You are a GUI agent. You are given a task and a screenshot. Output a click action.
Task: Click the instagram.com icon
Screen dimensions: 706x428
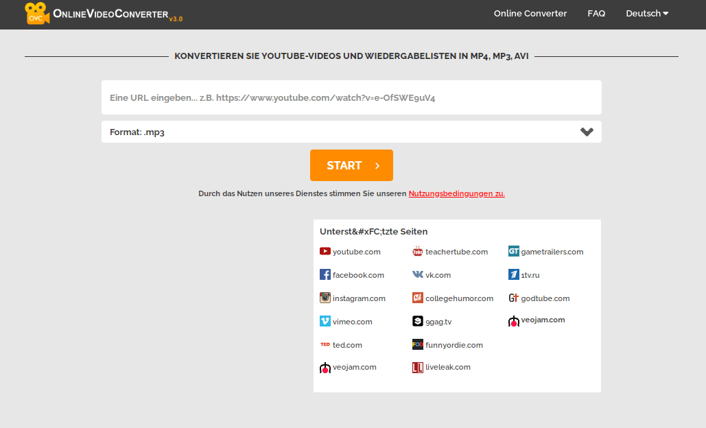(x=325, y=298)
